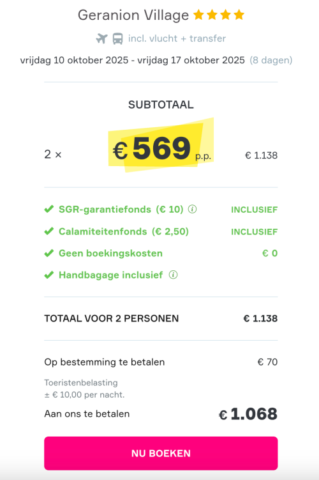Click checkmark next to SGR-garantiefonds
This screenshot has height=480, width=319.
(x=49, y=209)
